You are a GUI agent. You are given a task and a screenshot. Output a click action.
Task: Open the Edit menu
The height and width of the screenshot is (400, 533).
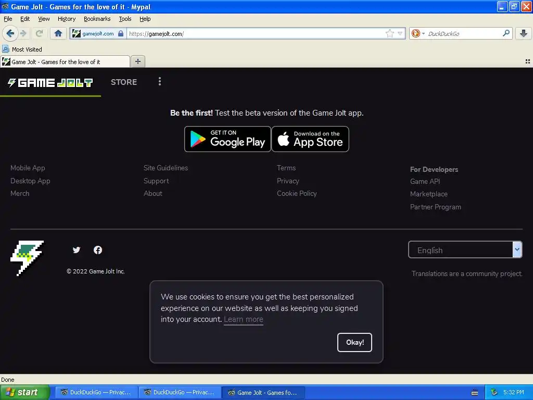25,19
